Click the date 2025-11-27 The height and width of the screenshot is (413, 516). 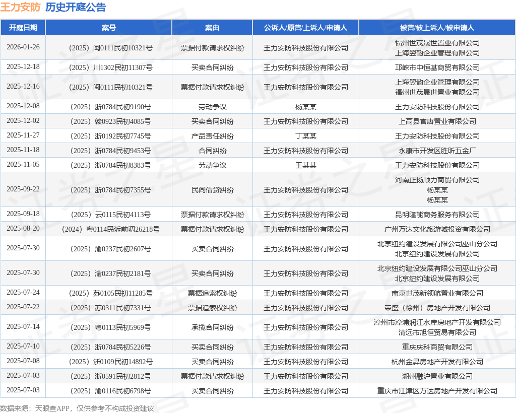[23, 135]
